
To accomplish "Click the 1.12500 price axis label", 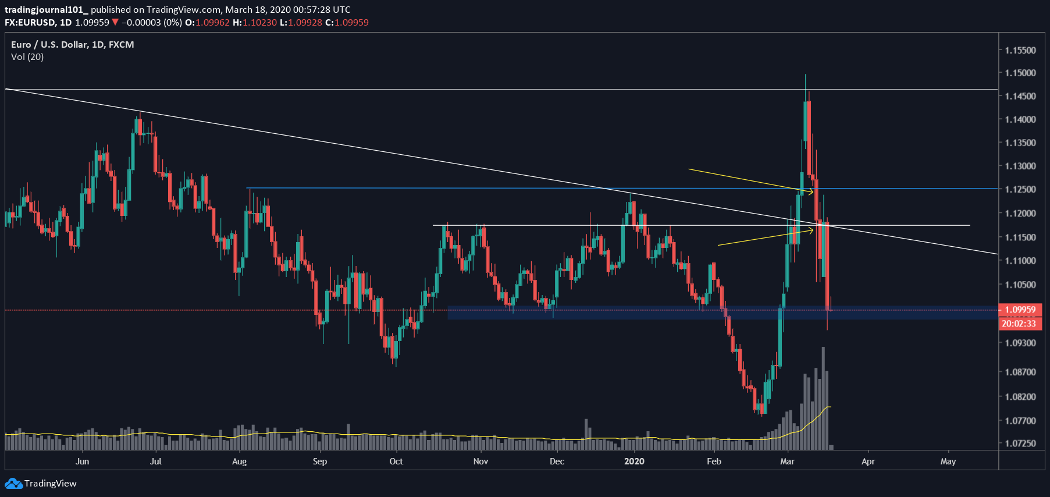I will pos(1020,189).
